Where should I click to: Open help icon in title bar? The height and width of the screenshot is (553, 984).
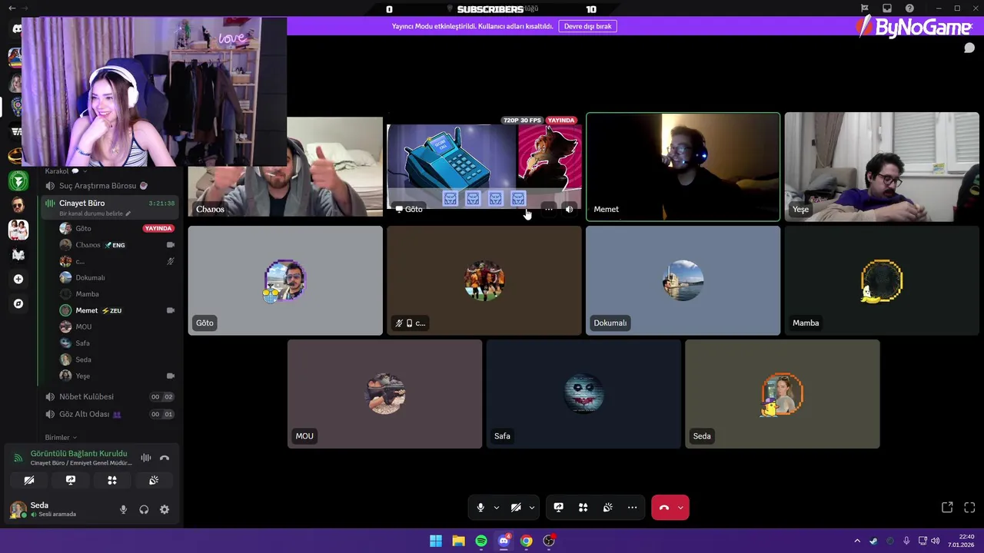click(909, 8)
